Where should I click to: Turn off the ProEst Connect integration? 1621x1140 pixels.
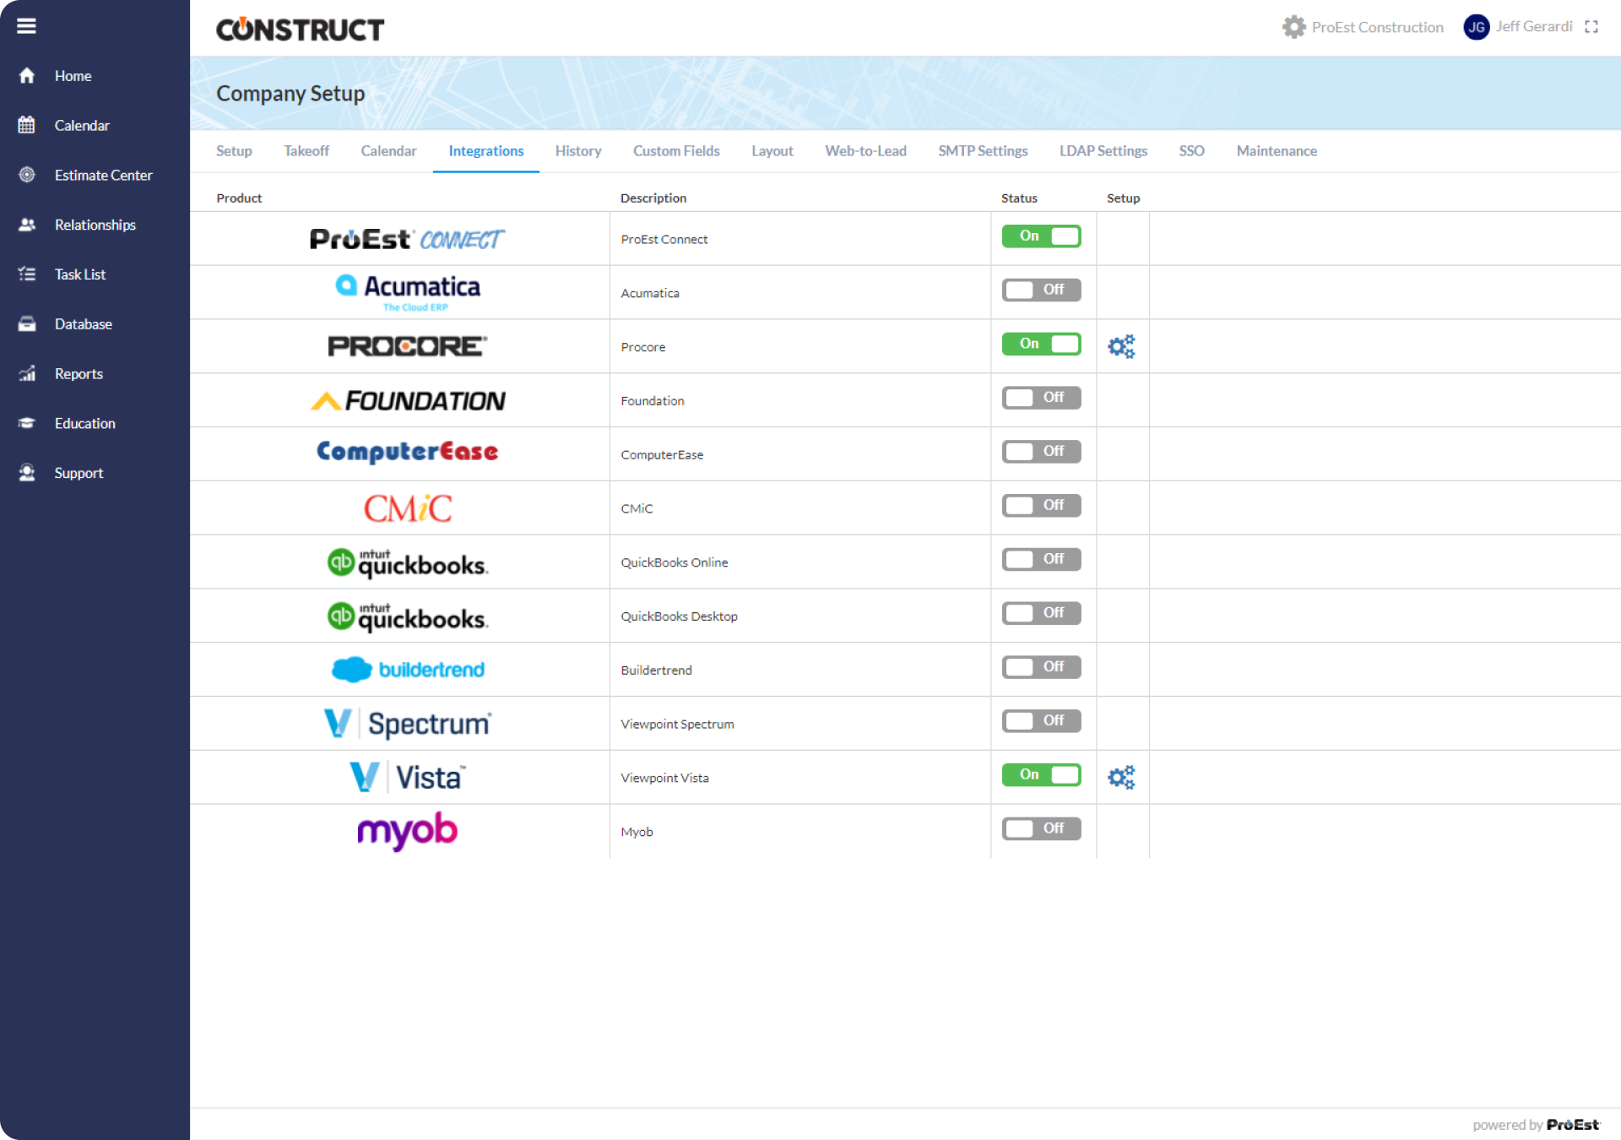pos(1041,236)
